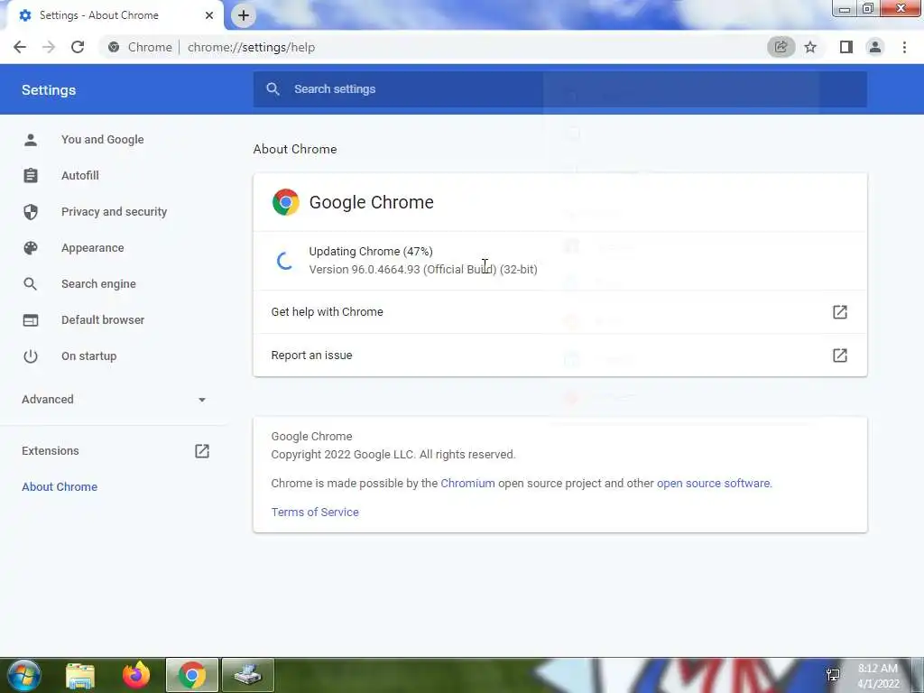Reload the page with the refresh icon

[x=78, y=47]
